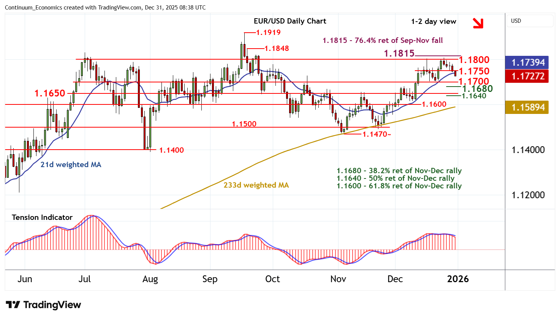Click the red downward trend arrow

478,23
